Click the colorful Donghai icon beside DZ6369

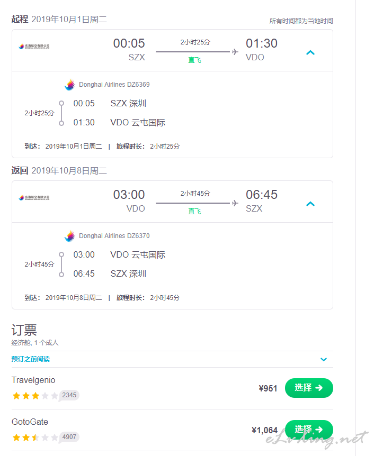tap(69, 85)
